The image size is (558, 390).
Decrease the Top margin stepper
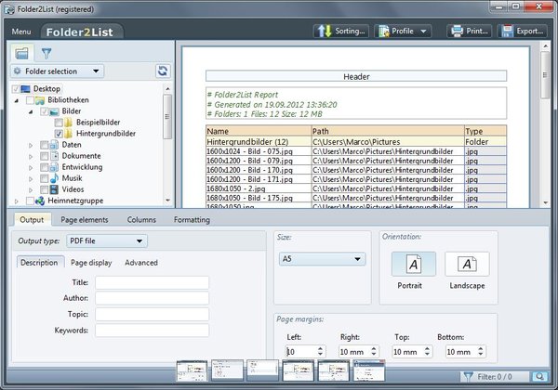(427, 355)
